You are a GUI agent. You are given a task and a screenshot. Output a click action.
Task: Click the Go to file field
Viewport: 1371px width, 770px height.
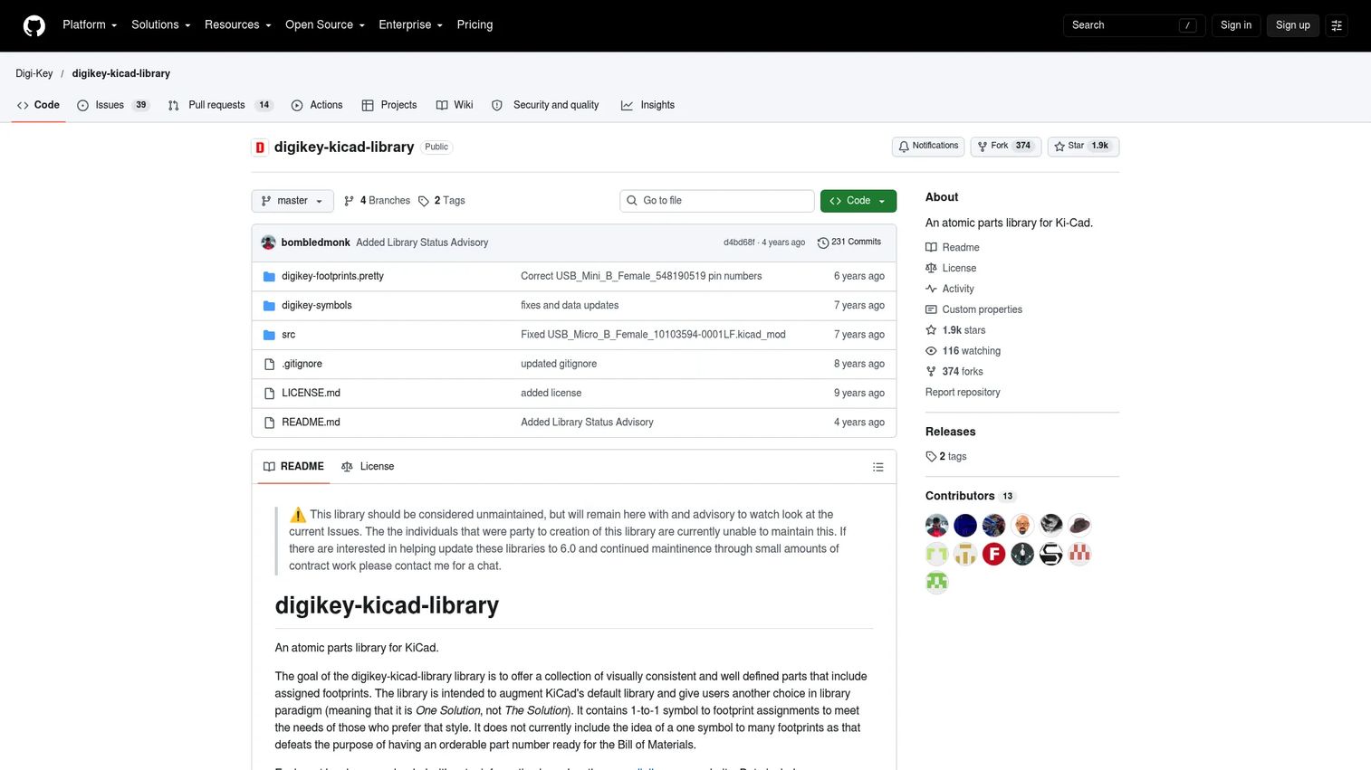tap(717, 201)
